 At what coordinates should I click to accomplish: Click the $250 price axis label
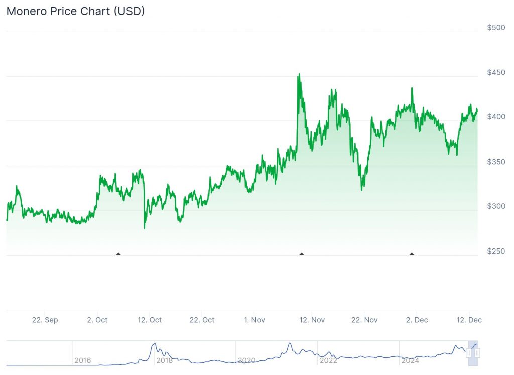[496, 251]
